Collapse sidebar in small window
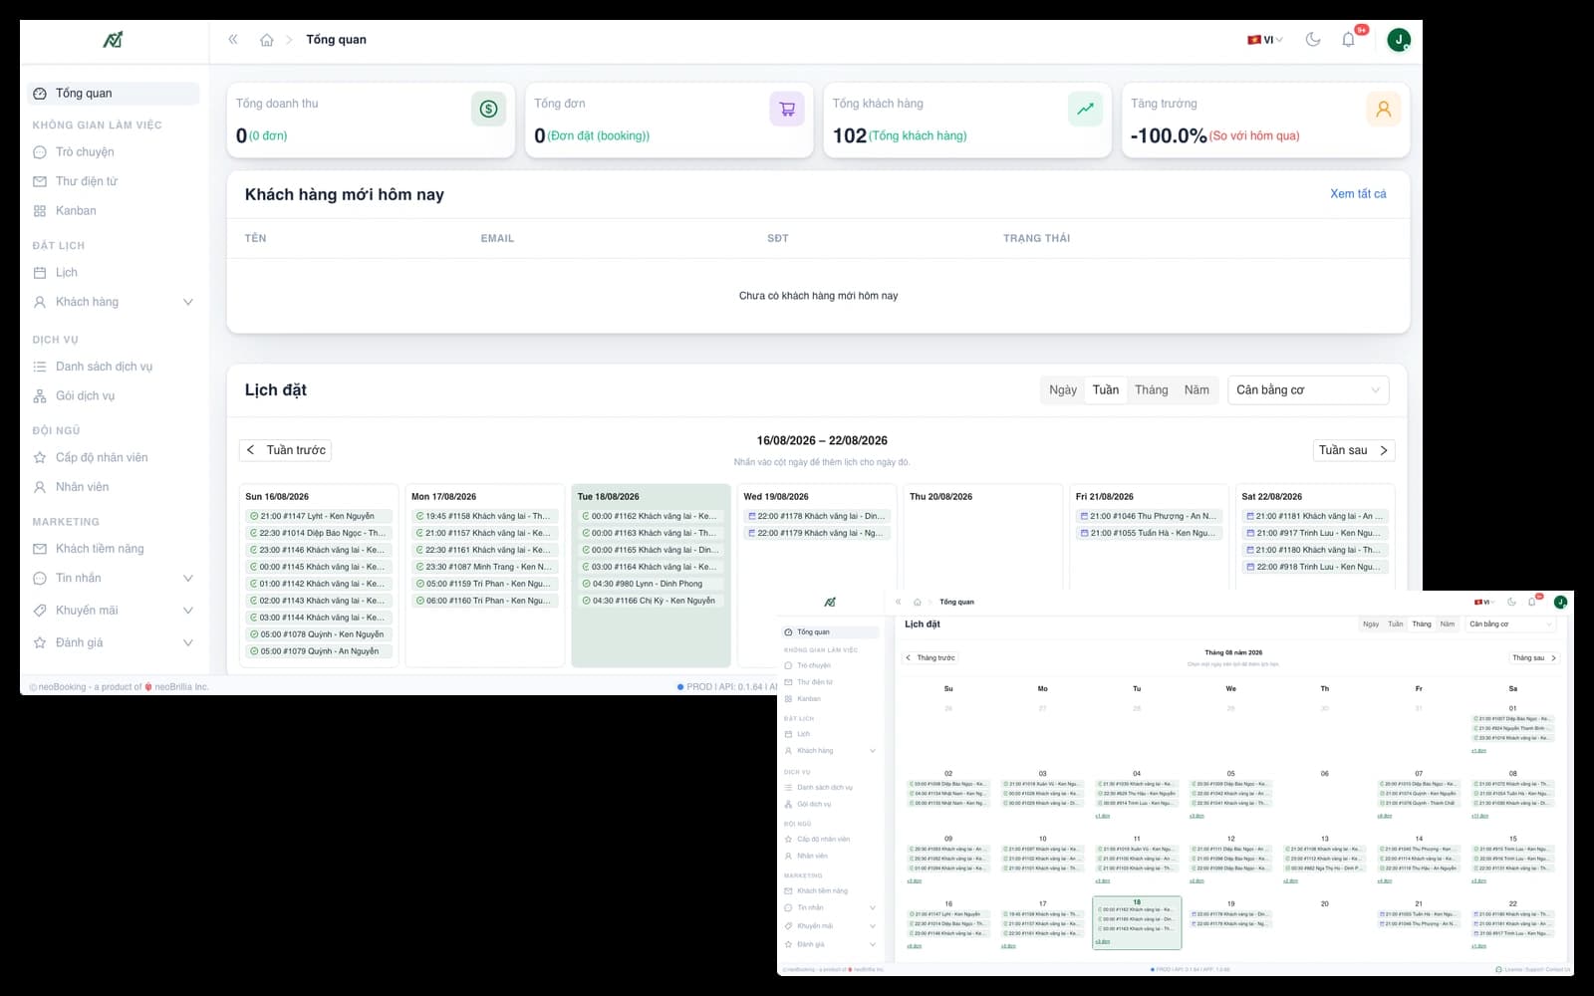Image resolution: width=1594 pixels, height=996 pixels. point(899,603)
